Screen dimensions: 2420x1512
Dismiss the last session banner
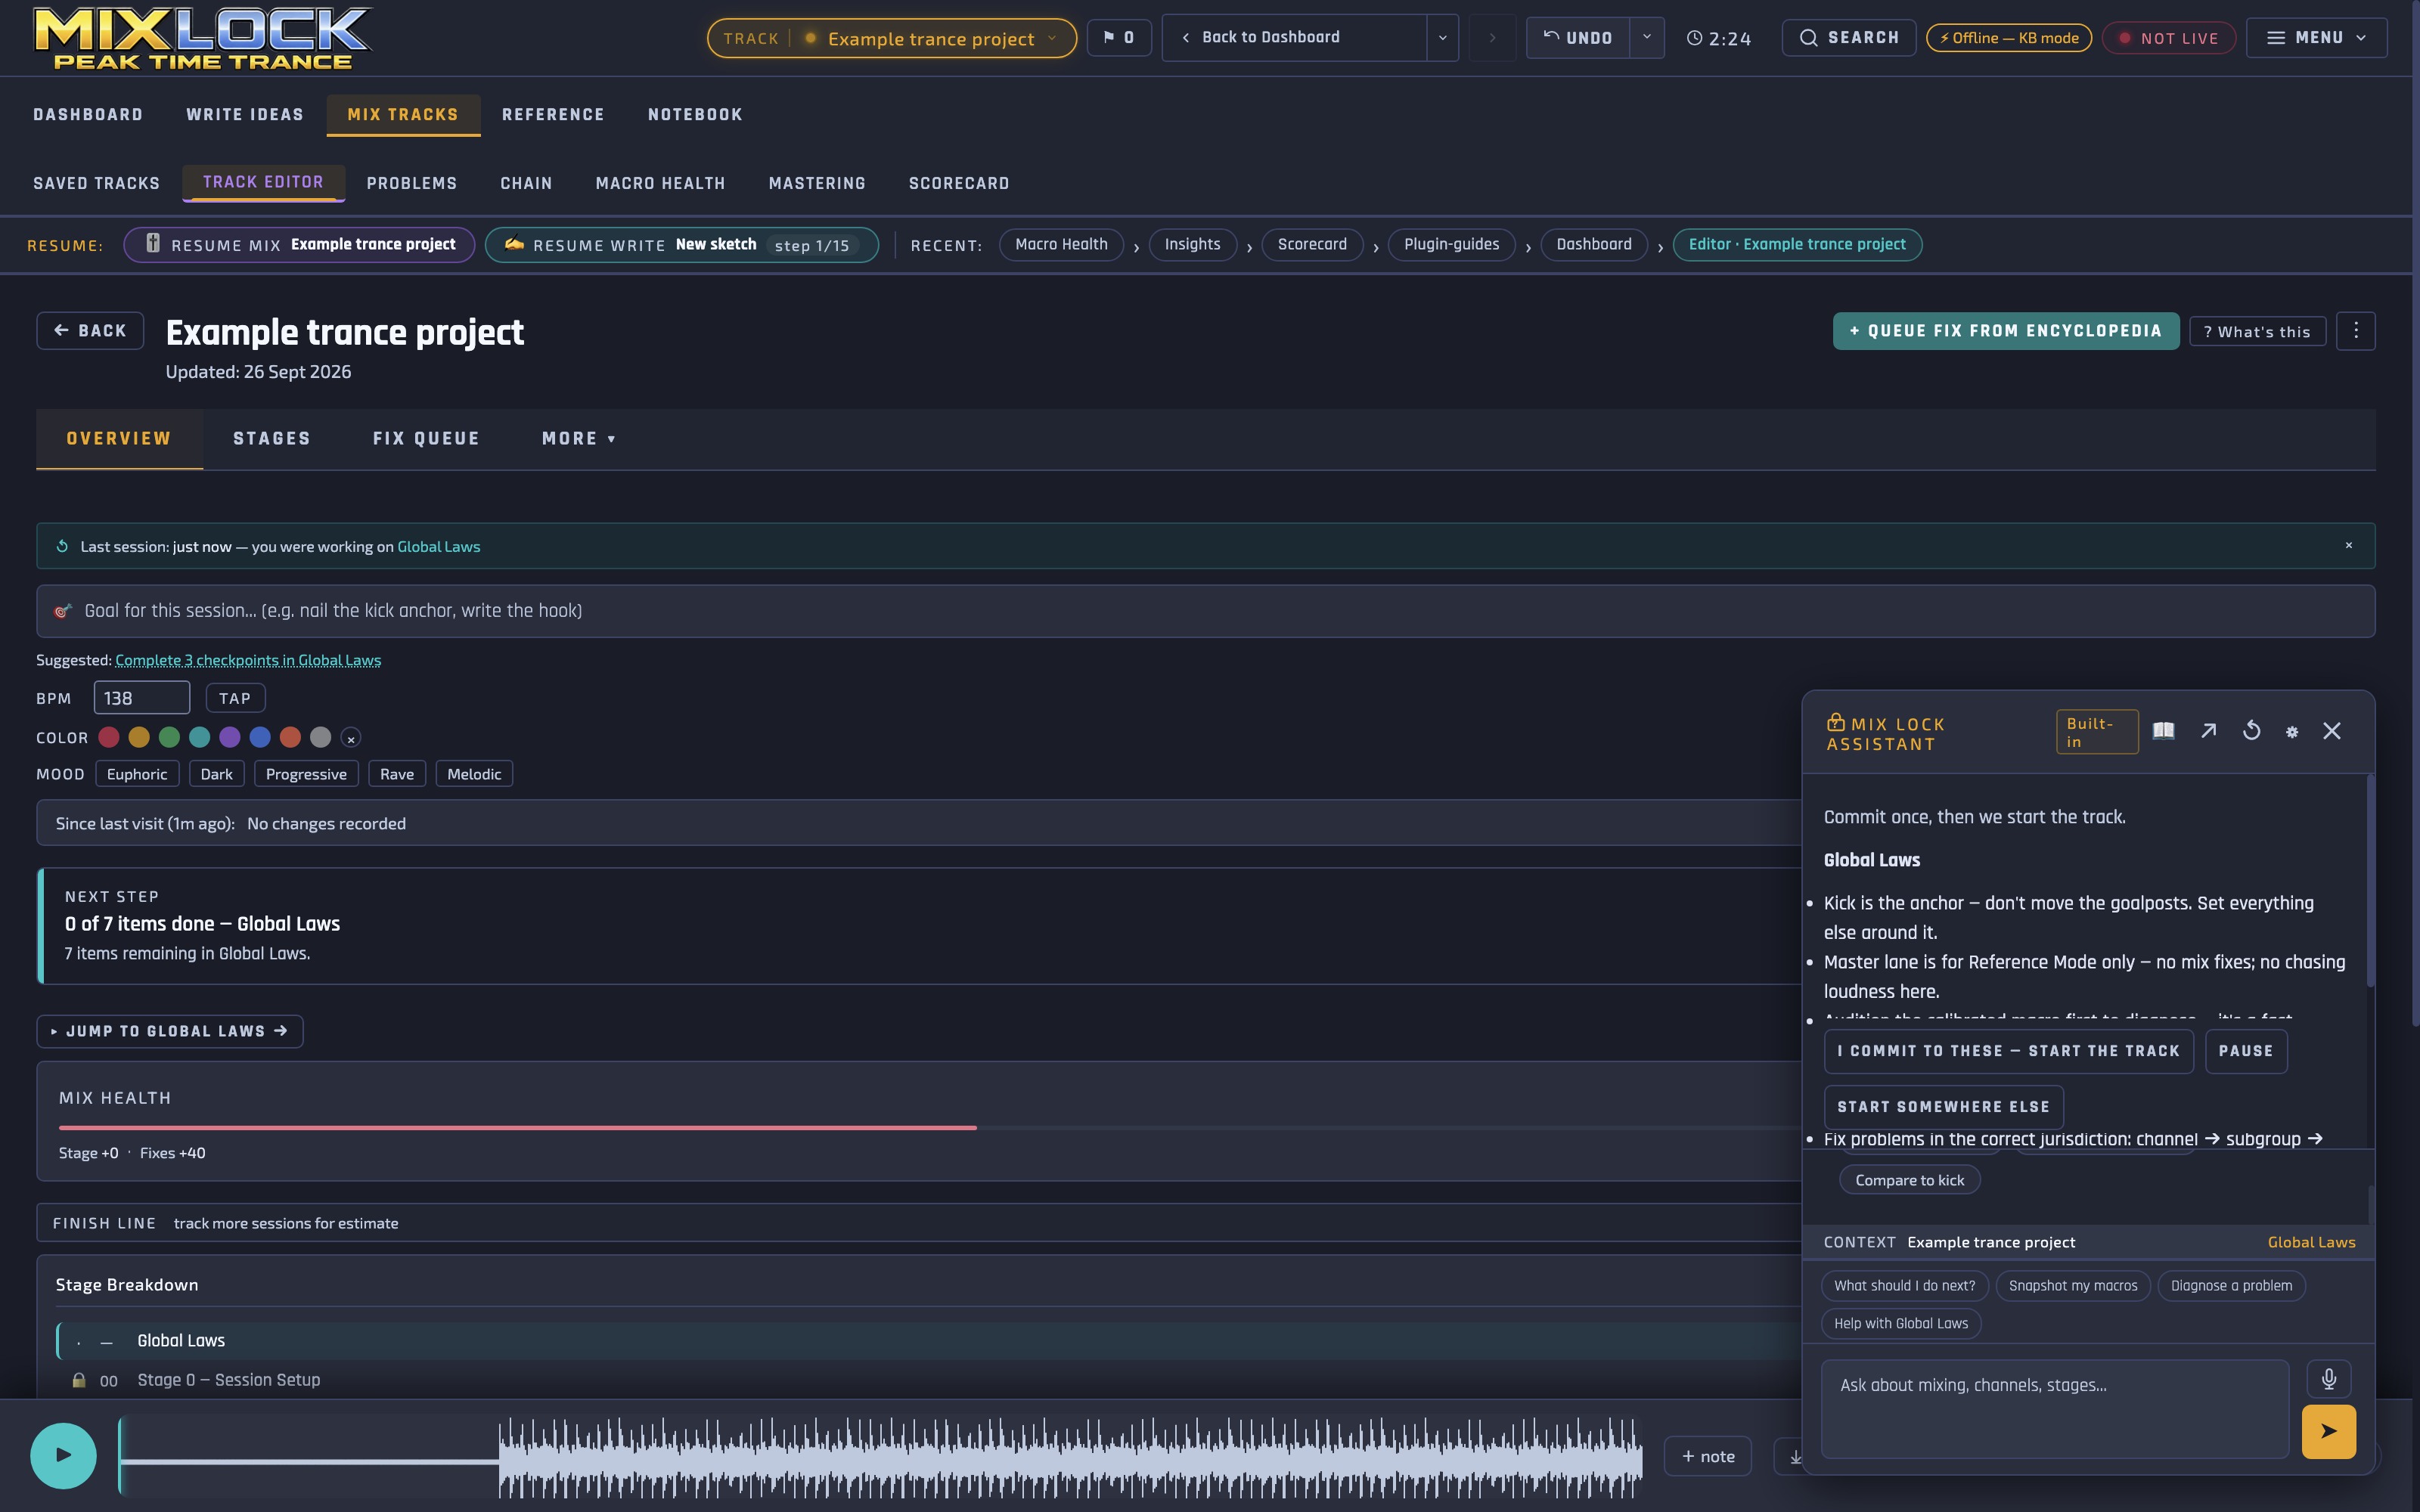(2349, 545)
